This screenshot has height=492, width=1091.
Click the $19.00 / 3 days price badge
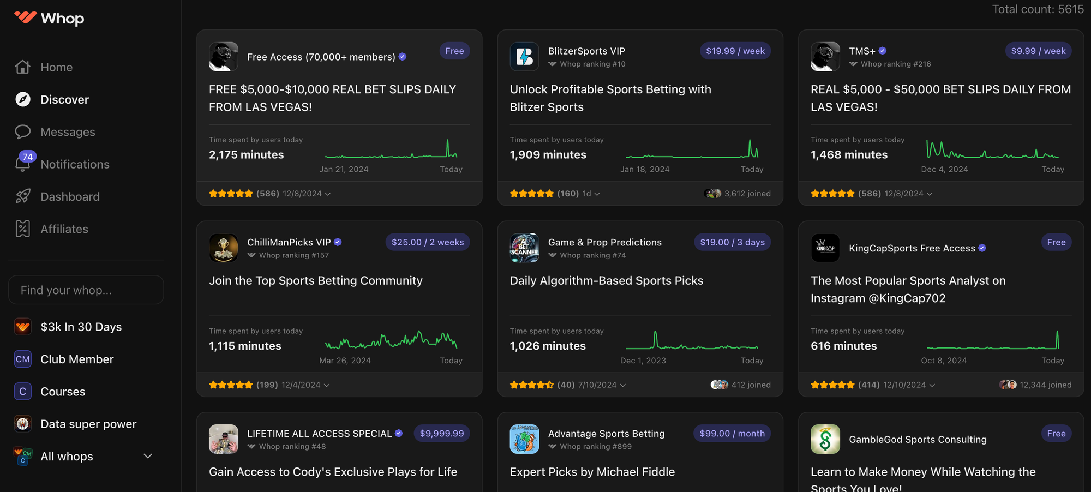tap(732, 242)
